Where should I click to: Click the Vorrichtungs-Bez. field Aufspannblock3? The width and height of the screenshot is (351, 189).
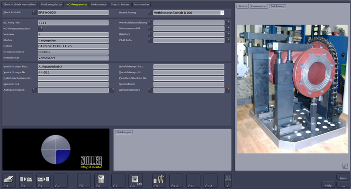pos(73,67)
